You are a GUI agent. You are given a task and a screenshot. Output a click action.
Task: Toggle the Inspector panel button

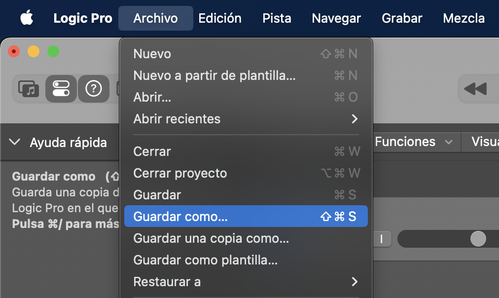[x=61, y=89]
